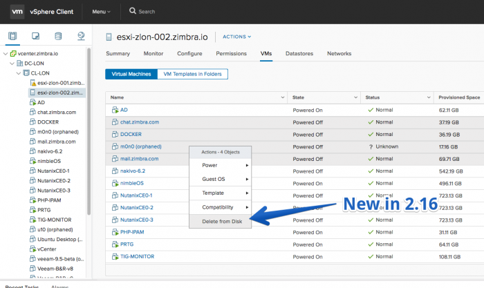Open the VMs and Templates inventory view
The image size is (484, 288).
35,36
